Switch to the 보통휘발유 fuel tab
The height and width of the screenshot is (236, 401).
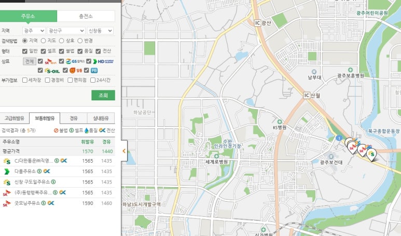tap(45, 119)
